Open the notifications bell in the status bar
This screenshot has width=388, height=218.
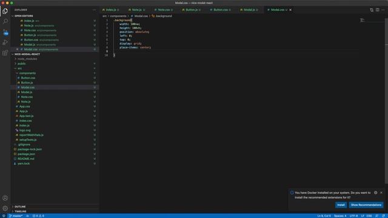coord(383,216)
